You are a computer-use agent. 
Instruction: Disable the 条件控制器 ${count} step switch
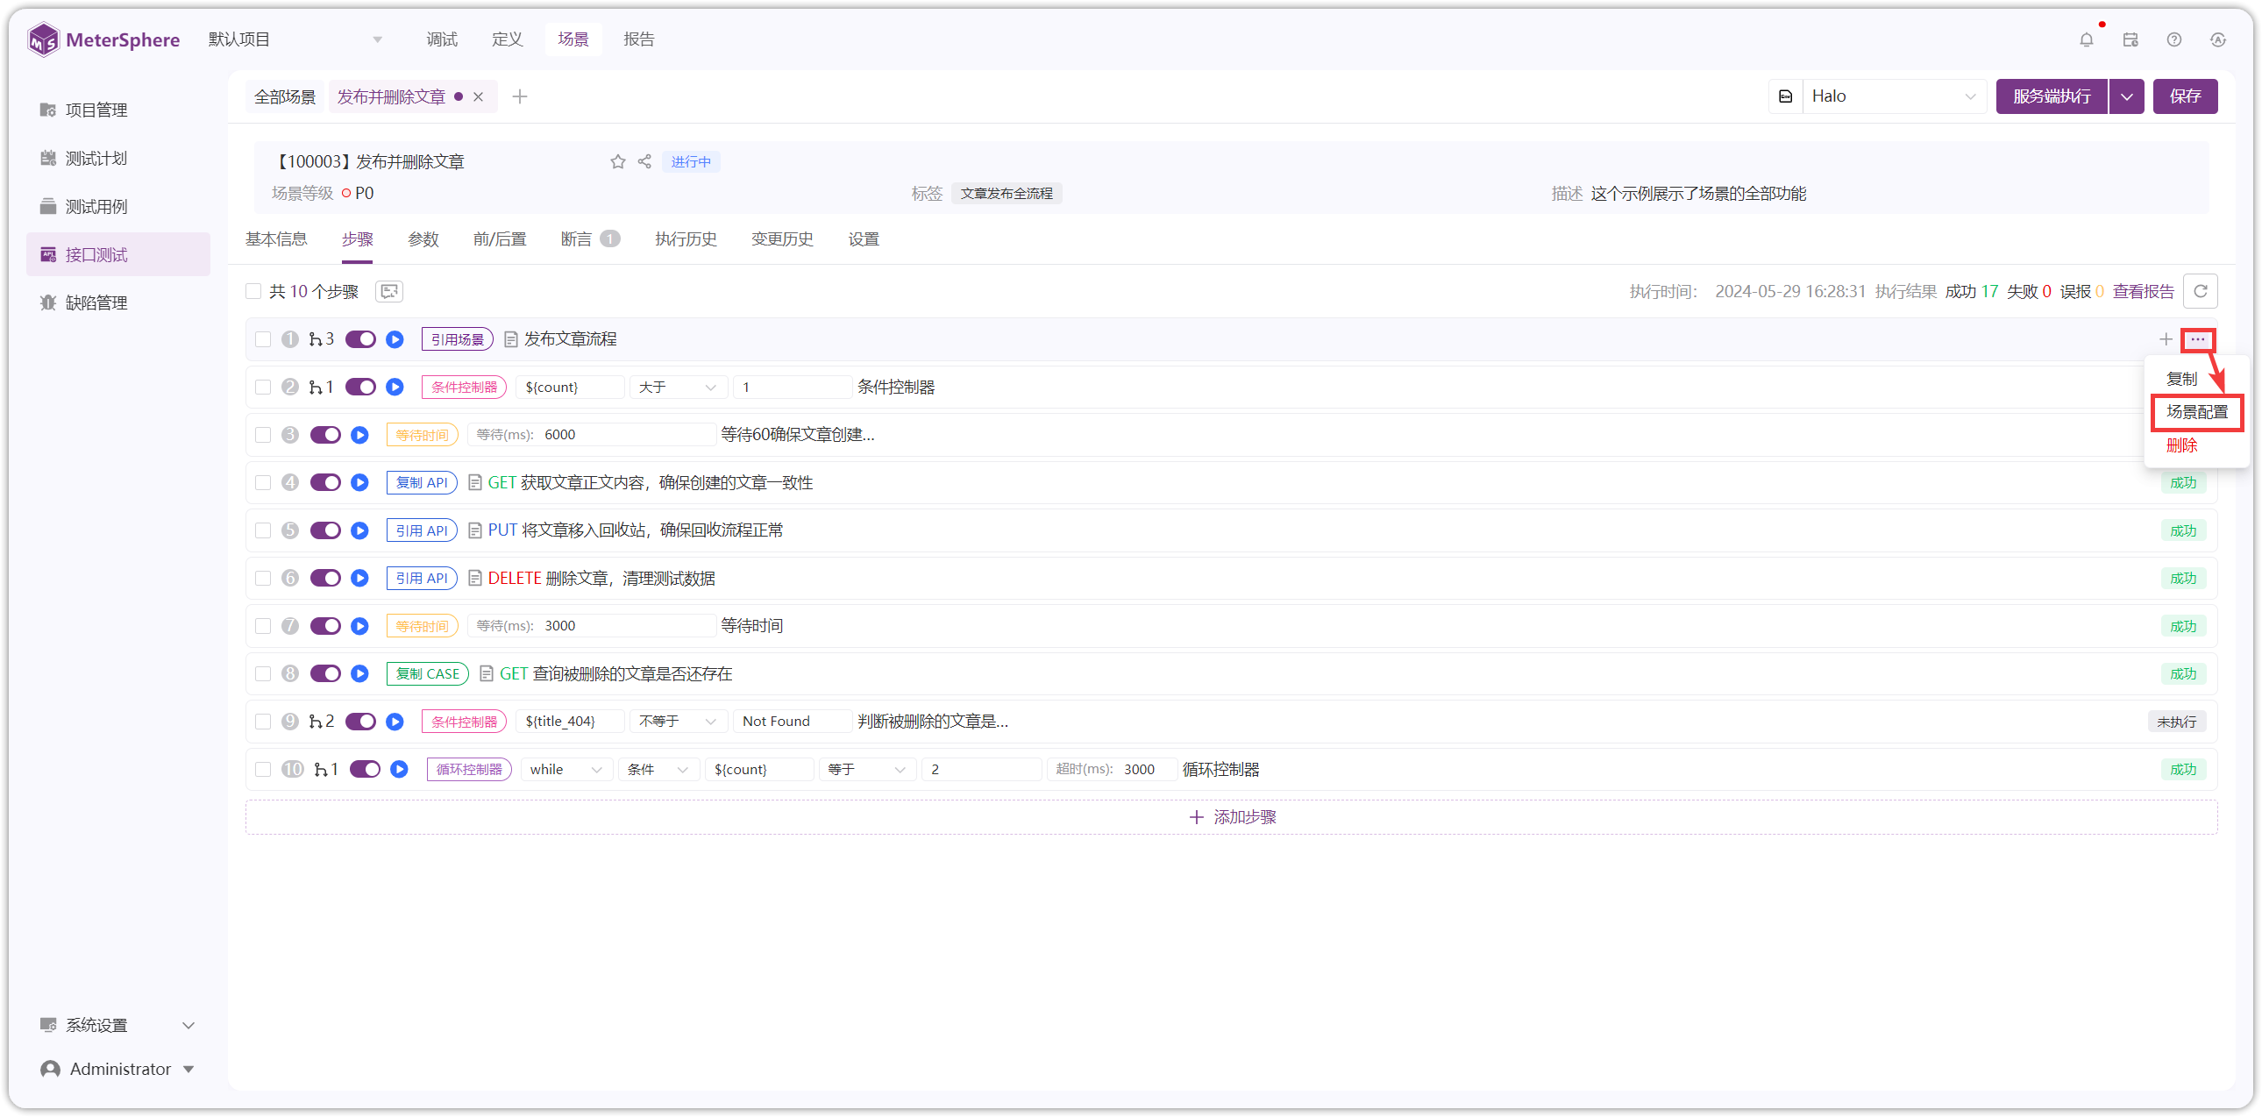click(x=360, y=388)
